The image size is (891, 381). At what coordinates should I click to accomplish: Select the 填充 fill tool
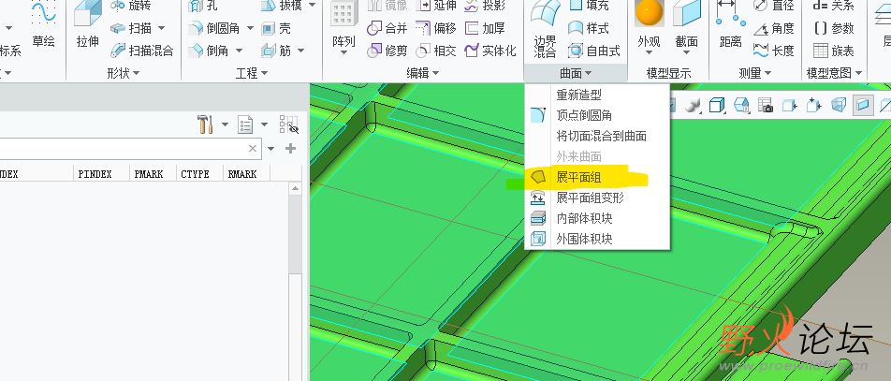(589, 6)
